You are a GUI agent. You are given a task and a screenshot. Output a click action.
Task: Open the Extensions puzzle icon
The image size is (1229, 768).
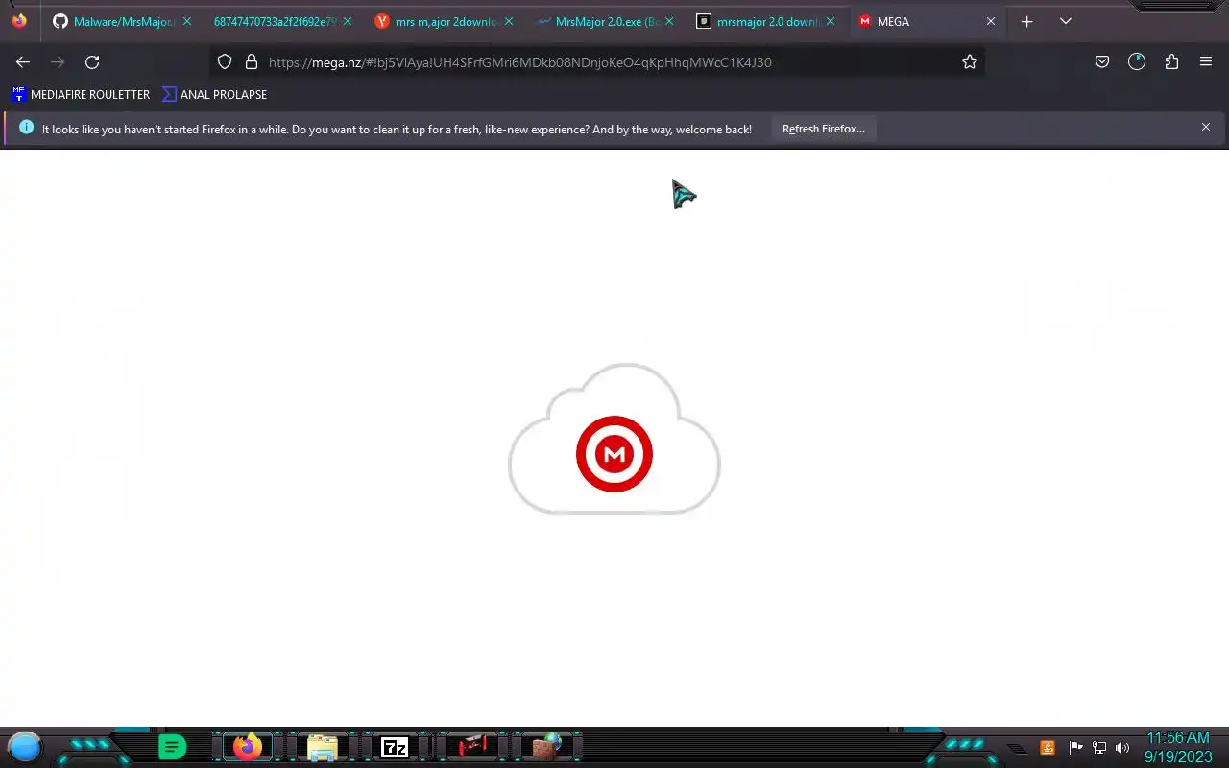pyautogui.click(x=1171, y=61)
